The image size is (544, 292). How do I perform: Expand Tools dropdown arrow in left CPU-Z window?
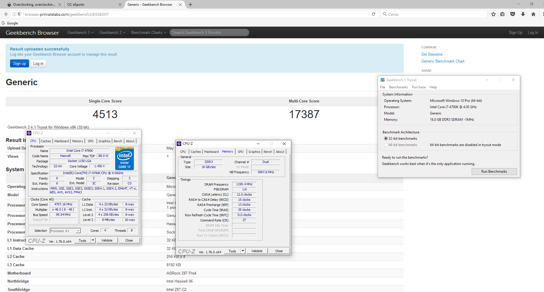(x=93, y=240)
